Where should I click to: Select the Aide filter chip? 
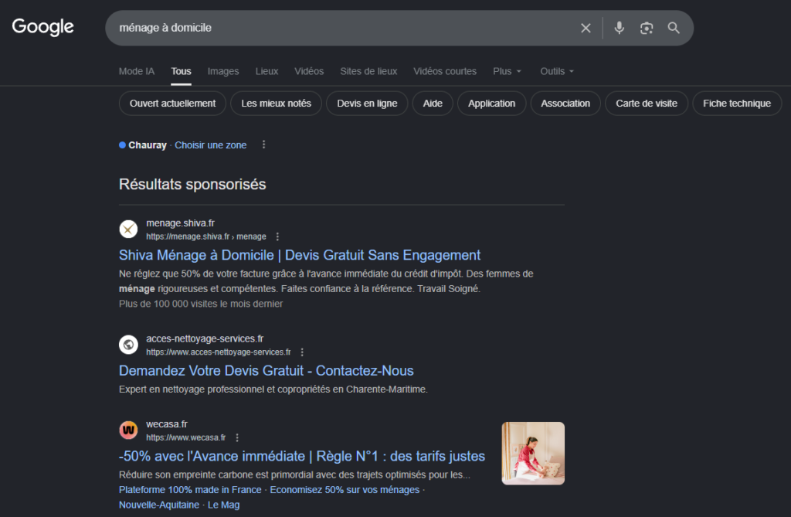tap(433, 104)
